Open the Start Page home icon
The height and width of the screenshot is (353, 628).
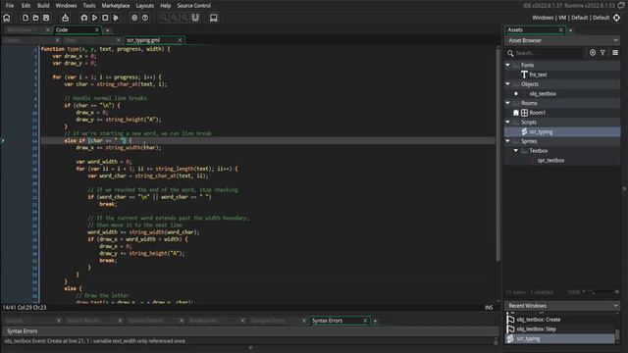(x=7, y=18)
